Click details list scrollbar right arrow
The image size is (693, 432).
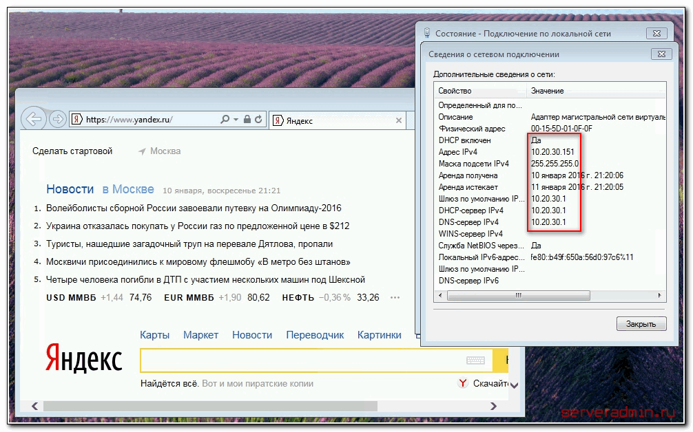pyautogui.click(x=660, y=295)
